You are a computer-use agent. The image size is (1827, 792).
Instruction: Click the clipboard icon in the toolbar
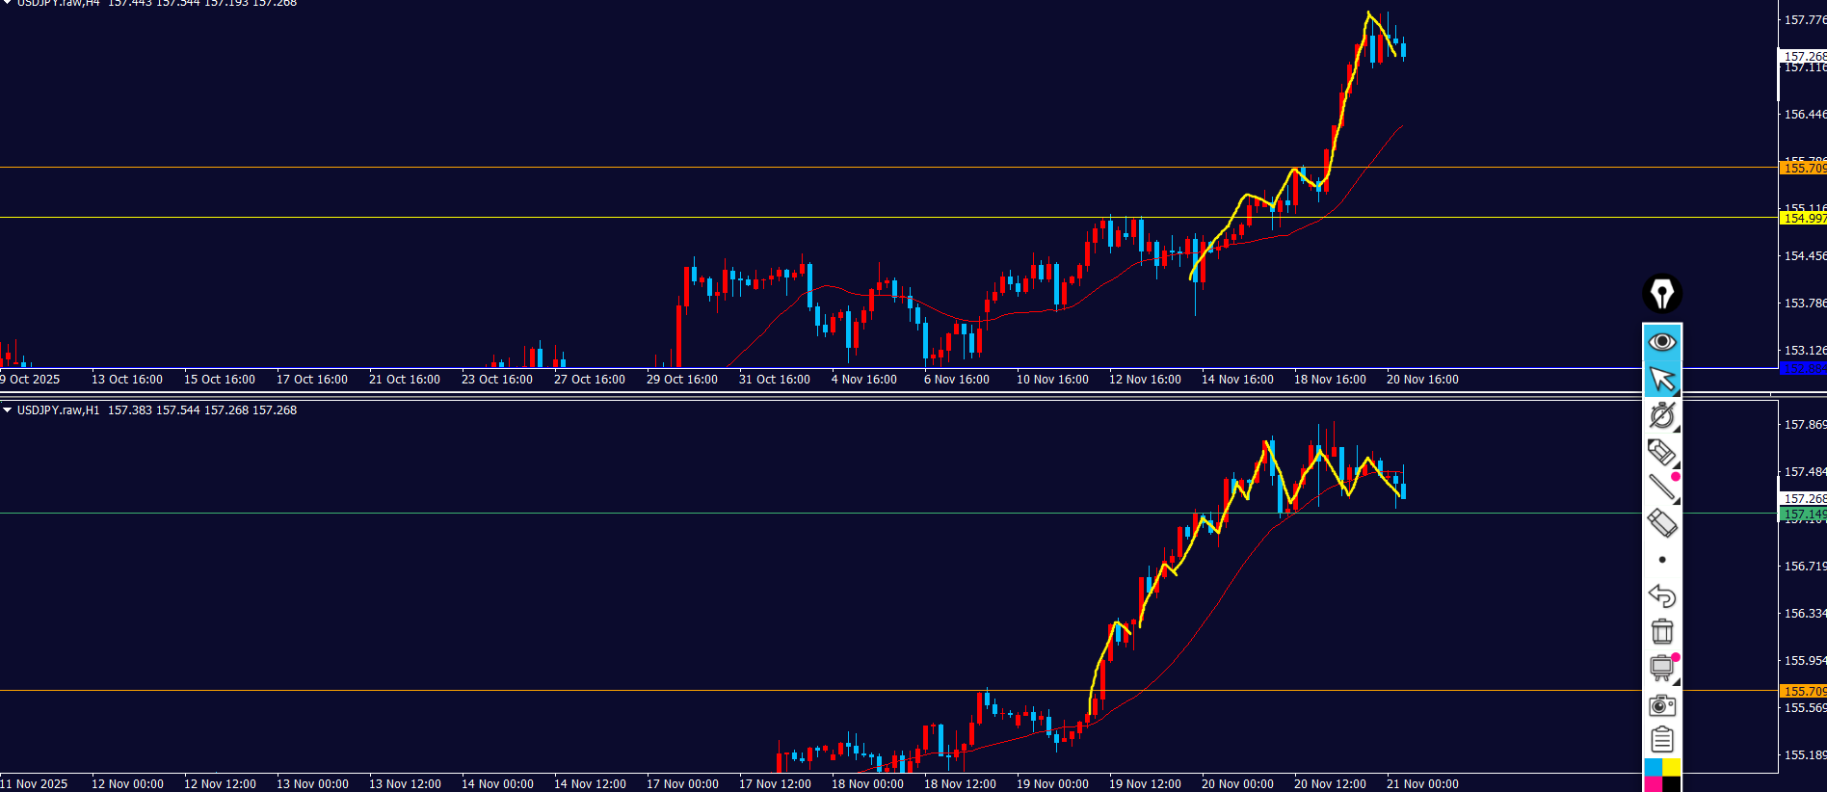point(1661,740)
